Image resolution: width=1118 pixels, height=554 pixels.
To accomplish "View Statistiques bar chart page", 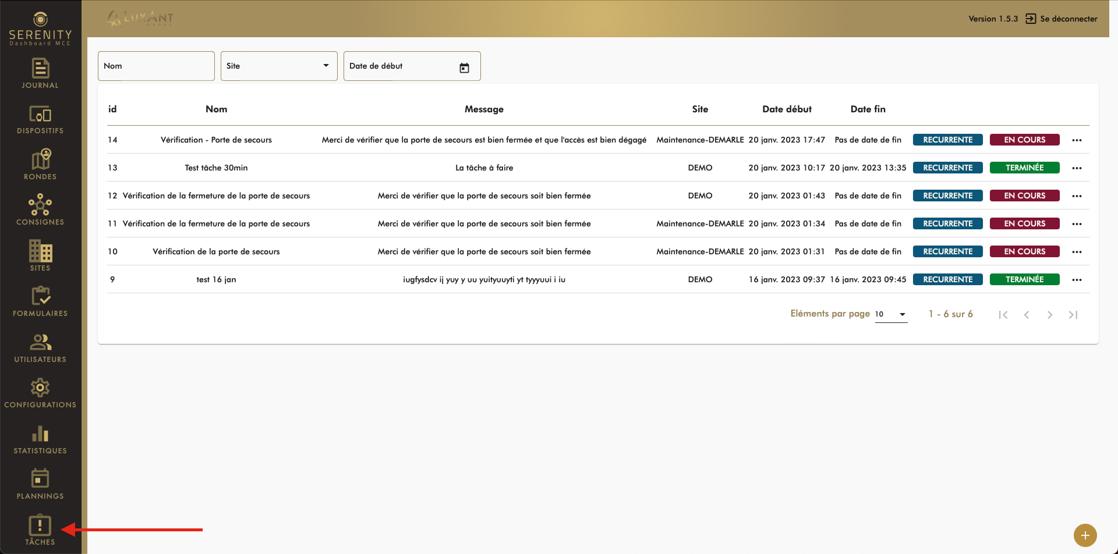I will pos(40,439).
